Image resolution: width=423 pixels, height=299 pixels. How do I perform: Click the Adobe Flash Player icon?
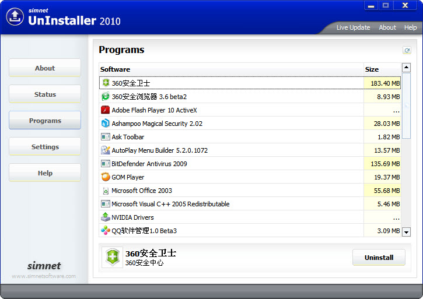105,110
